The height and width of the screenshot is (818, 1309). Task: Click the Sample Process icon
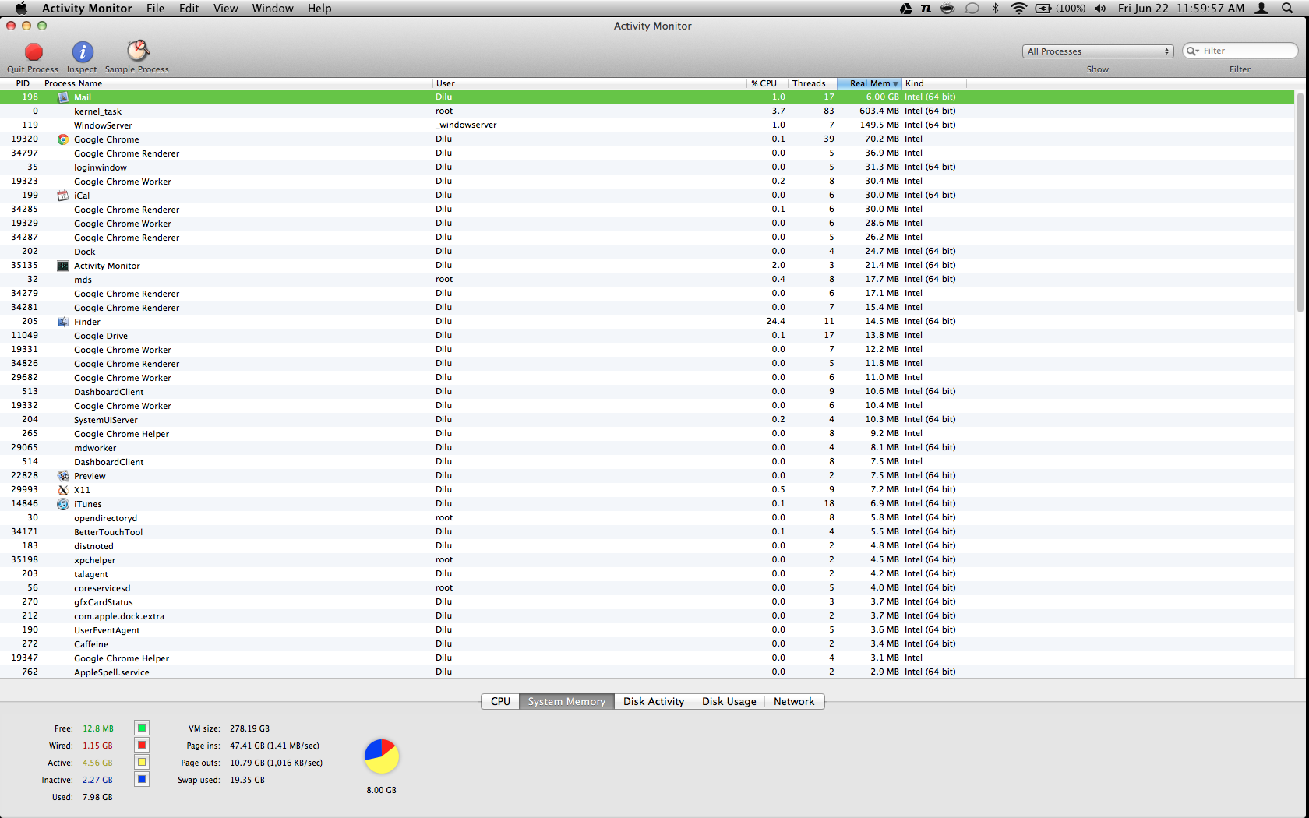[x=138, y=51]
